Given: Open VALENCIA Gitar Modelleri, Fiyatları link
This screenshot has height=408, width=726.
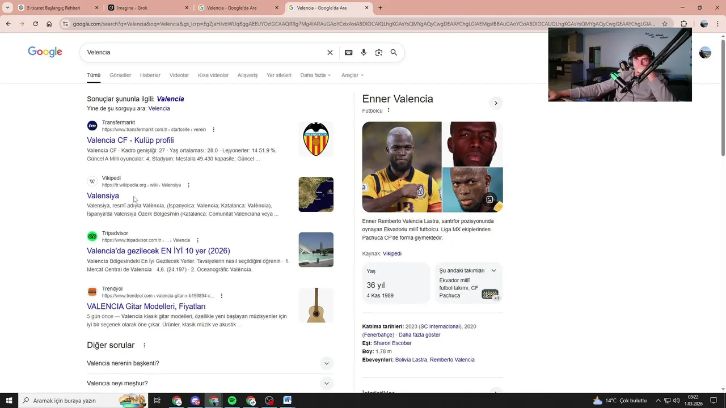Looking at the screenshot, I should coord(146,307).
